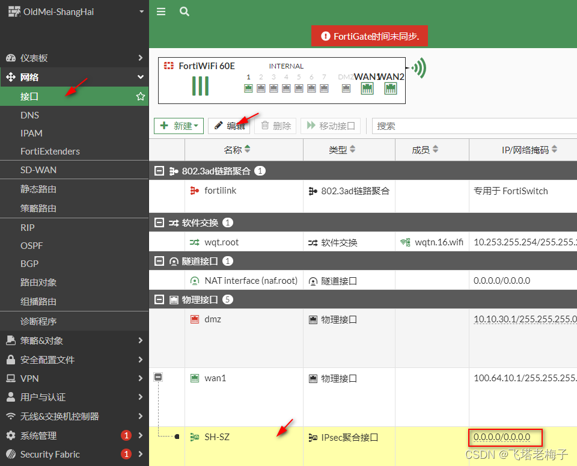The image size is (577, 466).
Task: Favorite the 接口 page with star icon
Action: tap(140, 96)
